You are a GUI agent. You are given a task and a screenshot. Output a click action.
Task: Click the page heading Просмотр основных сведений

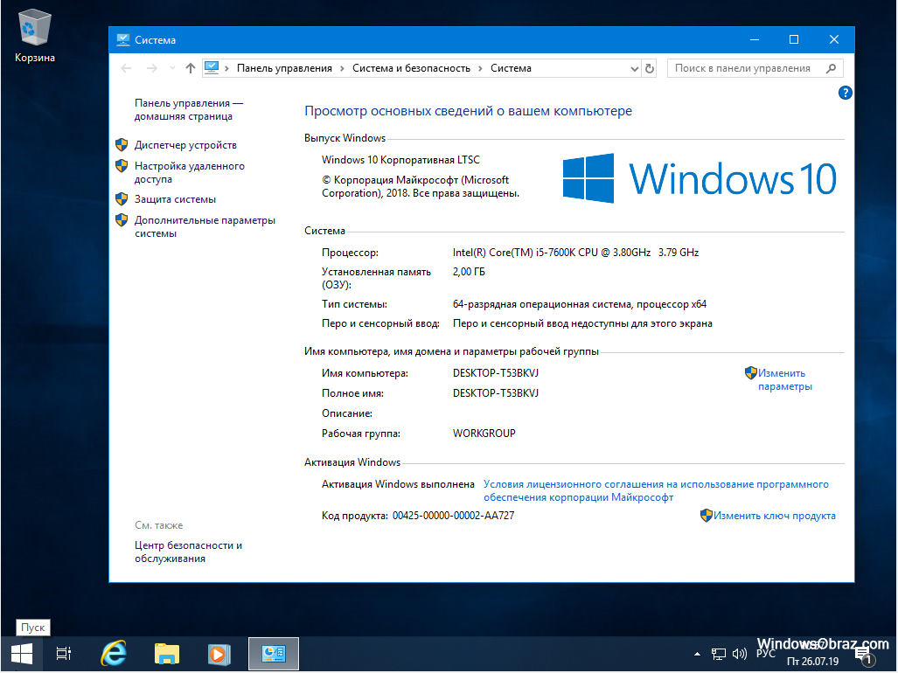(468, 111)
